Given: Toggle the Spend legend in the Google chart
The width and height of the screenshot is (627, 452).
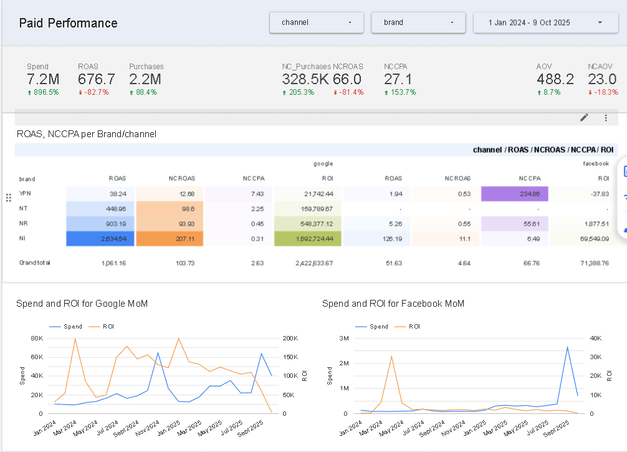Looking at the screenshot, I should 65,327.
